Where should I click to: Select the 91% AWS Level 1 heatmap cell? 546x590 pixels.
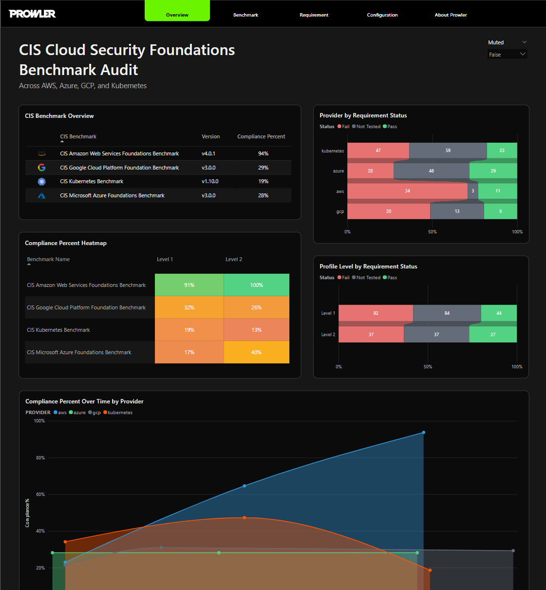189,285
